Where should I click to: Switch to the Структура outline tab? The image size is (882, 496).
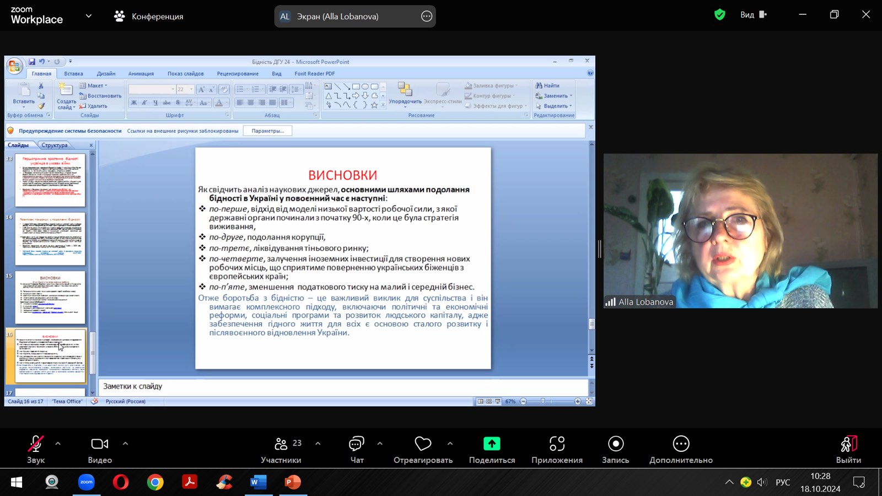click(55, 145)
